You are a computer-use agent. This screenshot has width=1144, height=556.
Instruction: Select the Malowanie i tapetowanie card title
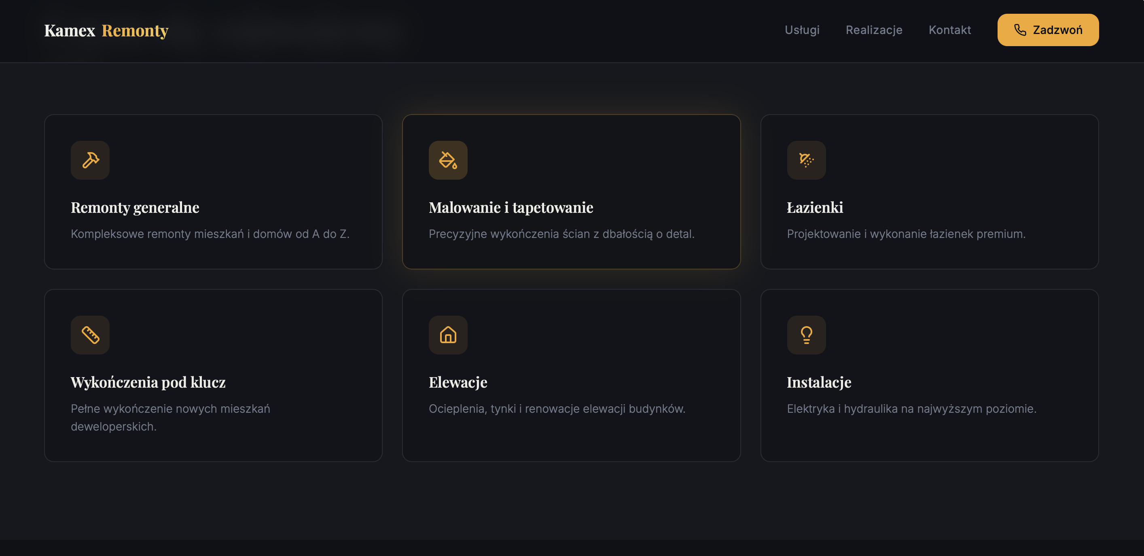[x=511, y=208]
